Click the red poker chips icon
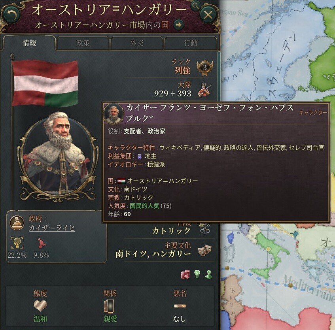335x330 pixels. click(x=185, y=274)
